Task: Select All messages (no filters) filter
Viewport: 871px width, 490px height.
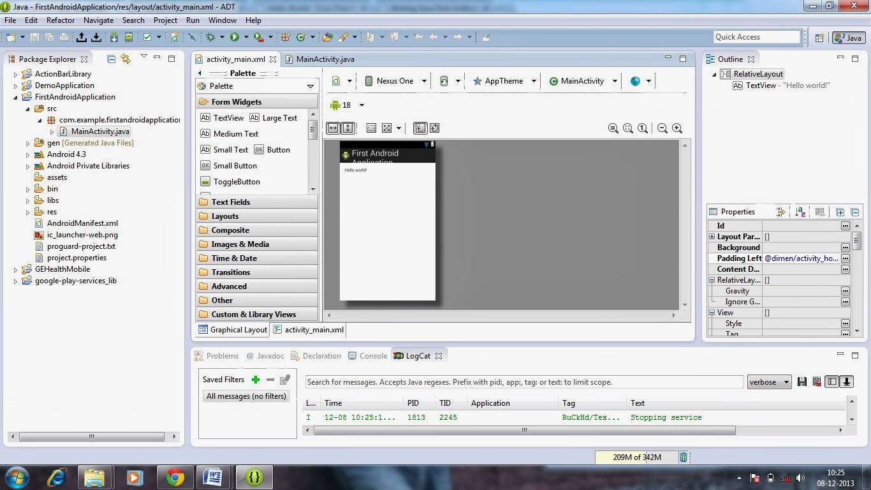Action: (x=246, y=396)
